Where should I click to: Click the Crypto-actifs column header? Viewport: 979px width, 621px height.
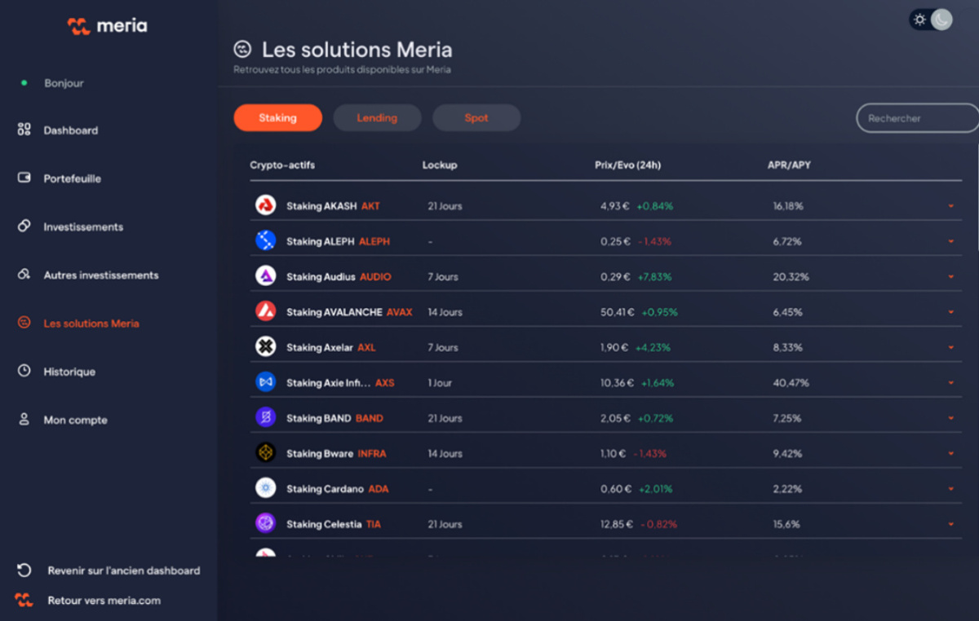coord(282,165)
